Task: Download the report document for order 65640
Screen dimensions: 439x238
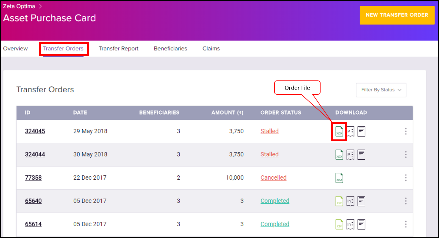Action: 361,201
